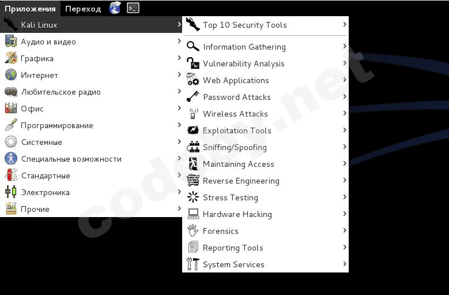Screen dimensions: 449x295
Task: Expand the Интернет submenu arrow
Action: point(179,75)
